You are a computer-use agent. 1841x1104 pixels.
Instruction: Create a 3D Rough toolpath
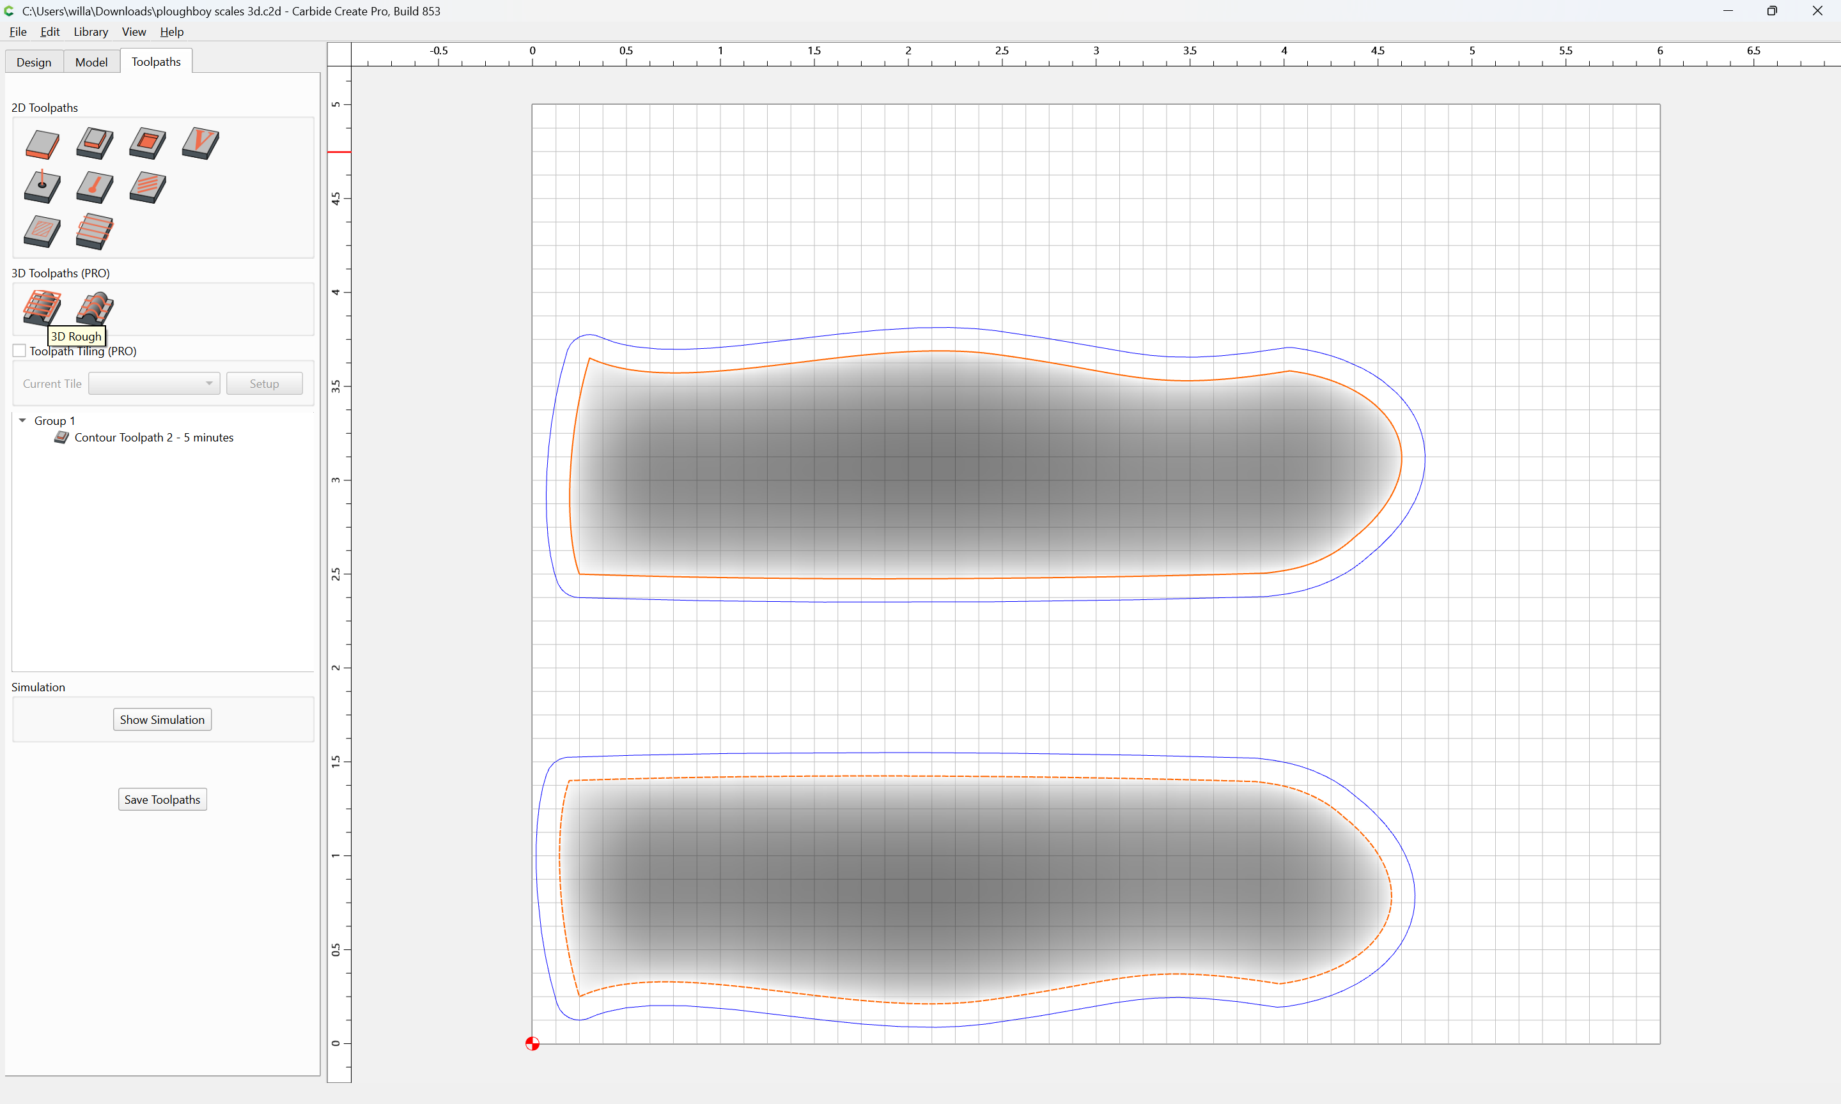point(42,307)
